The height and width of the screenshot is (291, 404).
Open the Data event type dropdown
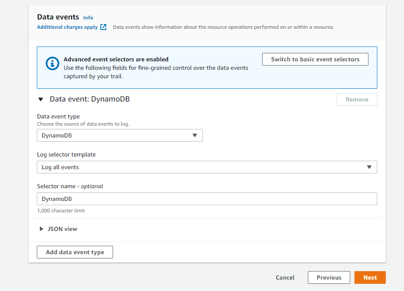(120, 135)
